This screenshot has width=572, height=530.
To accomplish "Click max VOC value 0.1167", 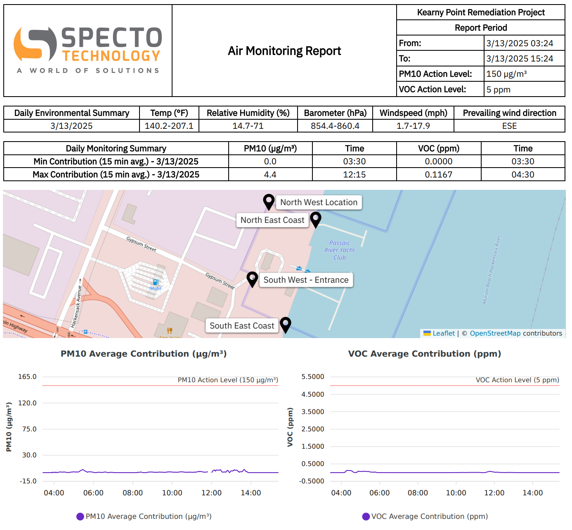I will [x=439, y=175].
